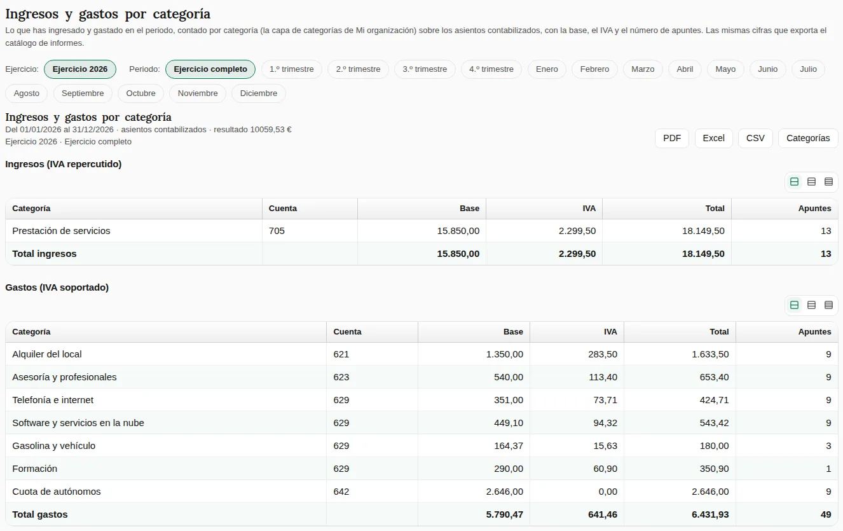Export the report as PDF
The image size is (843, 531).
[672, 138]
